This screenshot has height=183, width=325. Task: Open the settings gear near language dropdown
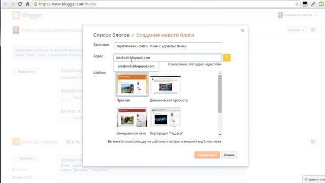point(313,30)
